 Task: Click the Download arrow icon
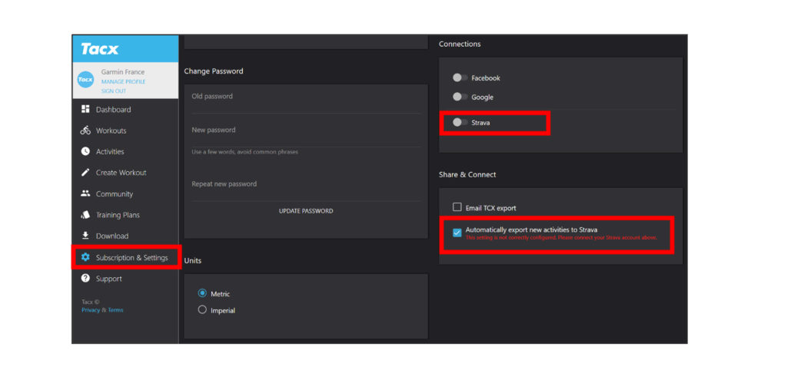tap(85, 236)
